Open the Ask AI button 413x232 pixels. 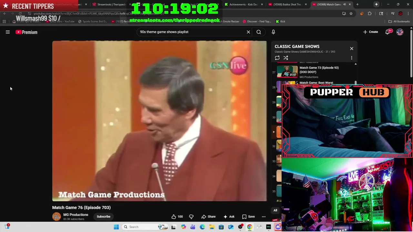tap(229, 217)
